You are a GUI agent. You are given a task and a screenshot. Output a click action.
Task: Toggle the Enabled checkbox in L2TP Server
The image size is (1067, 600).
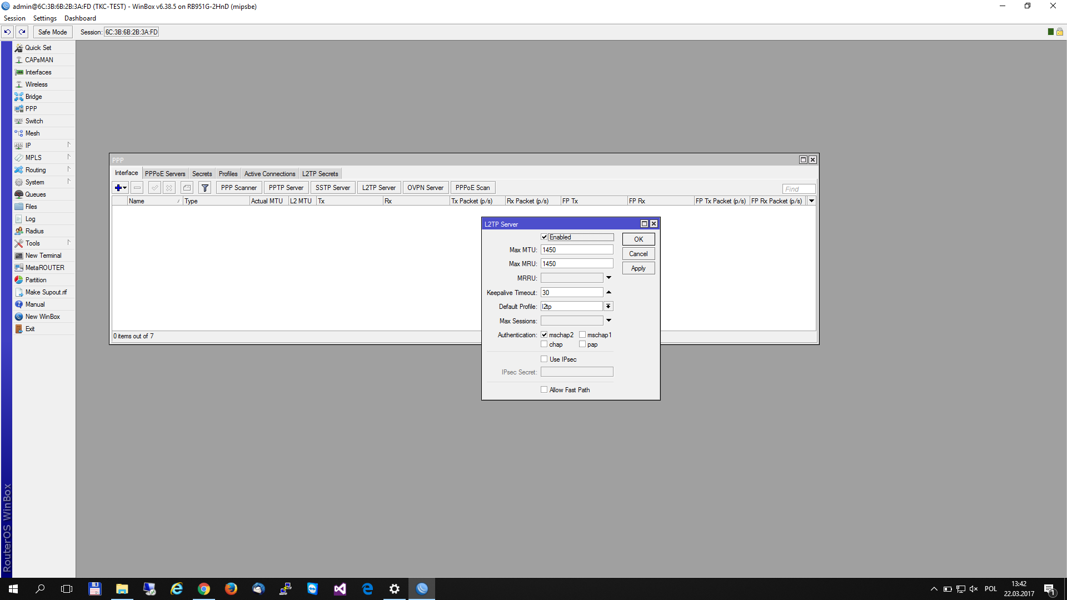click(x=545, y=237)
